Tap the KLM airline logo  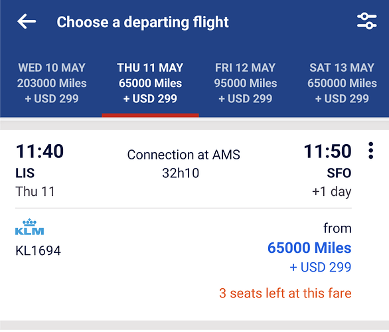tap(29, 227)
